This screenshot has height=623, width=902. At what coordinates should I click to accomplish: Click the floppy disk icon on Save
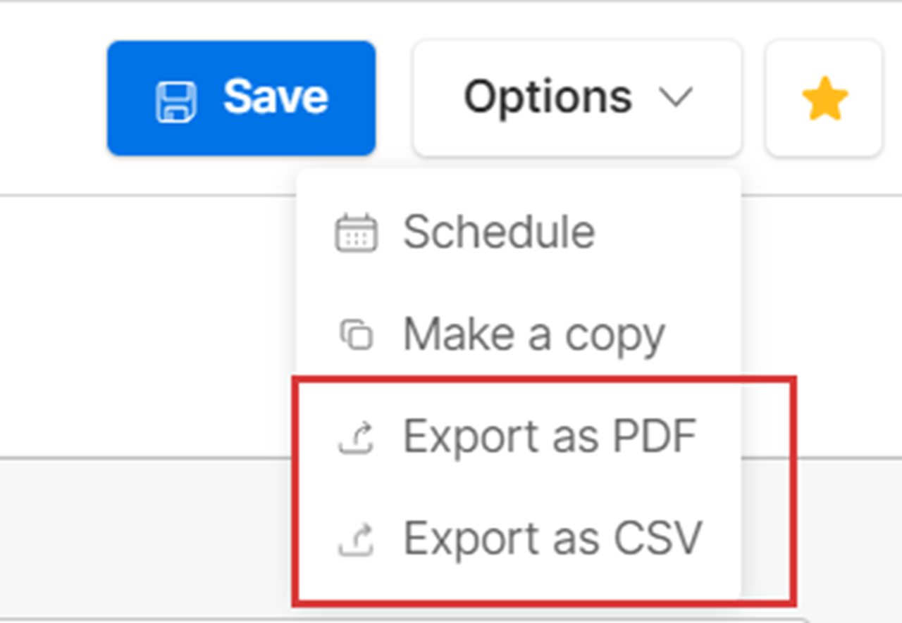coord(176,102)
